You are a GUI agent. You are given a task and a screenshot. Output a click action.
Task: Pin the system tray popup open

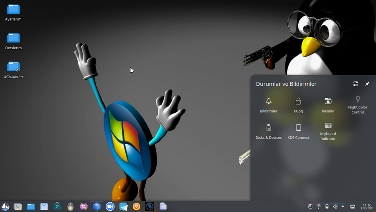(x=367, y=84)
